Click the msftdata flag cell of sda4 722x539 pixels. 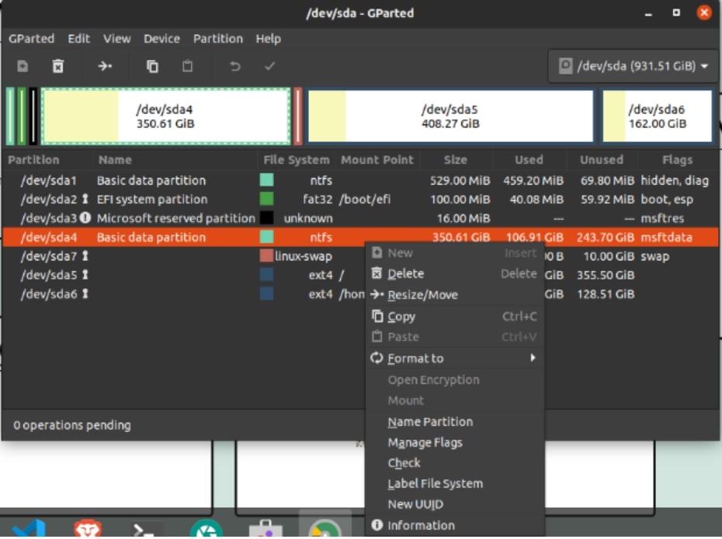666,237
